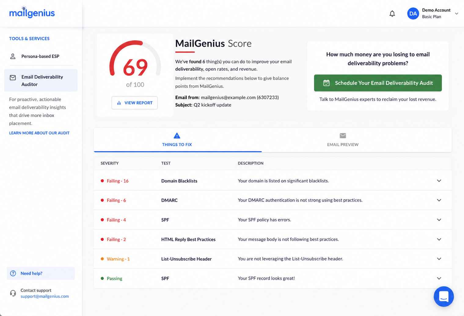Click the bar chart icon in View Report

pyautogui.click(x=119, y=103)
